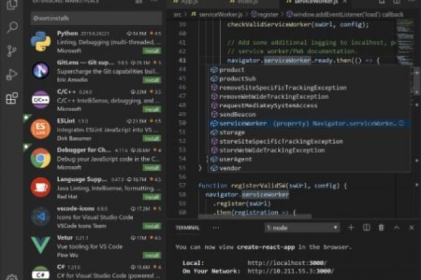Click line number 43 in gutter
Screen dimensions: 421x280
click(182, 61)
